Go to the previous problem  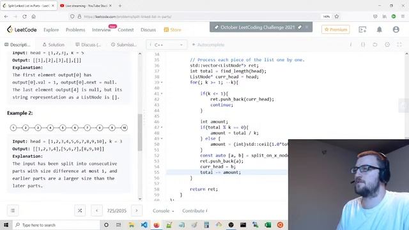tap(96, 210)
